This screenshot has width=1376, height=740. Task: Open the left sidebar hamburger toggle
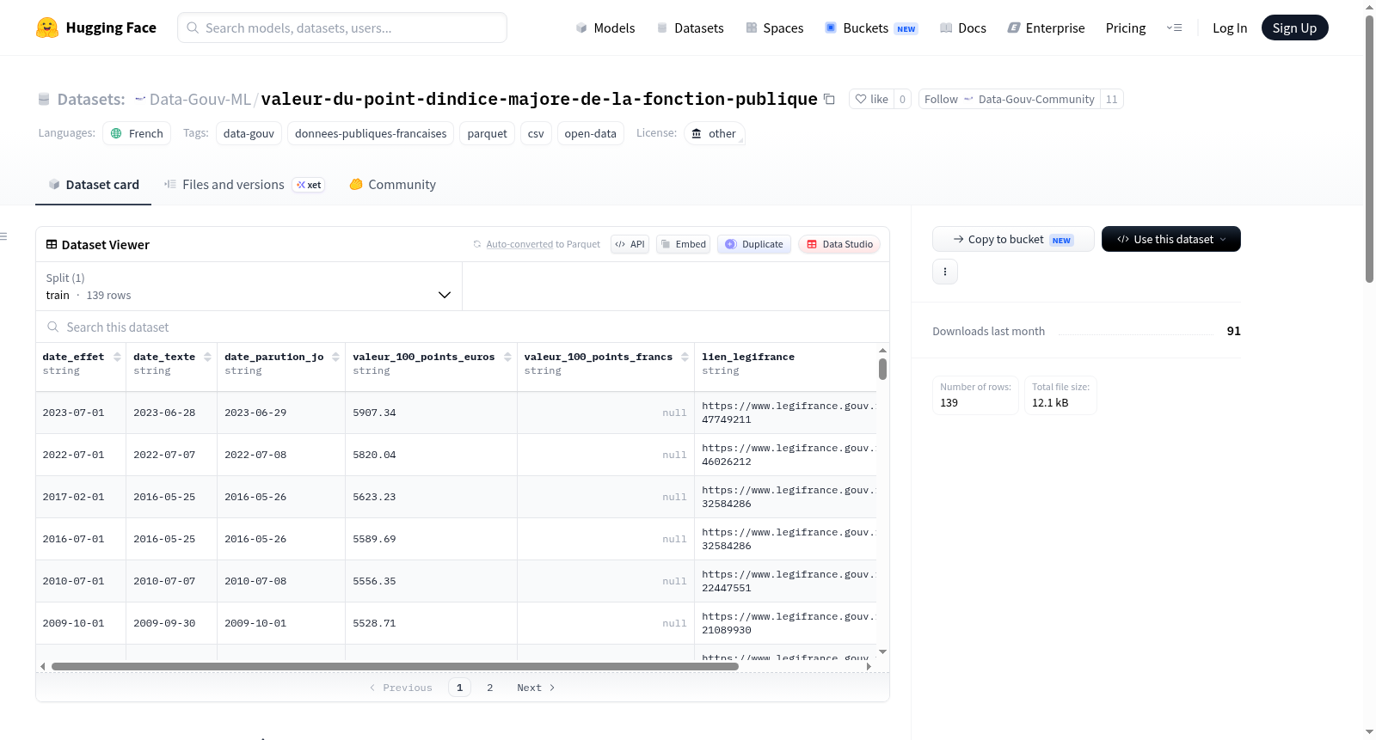coord(3,236)
